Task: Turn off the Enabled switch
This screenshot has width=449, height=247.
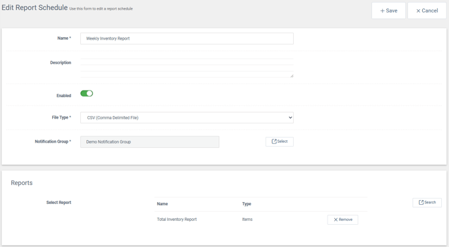Action: [87, 93]
